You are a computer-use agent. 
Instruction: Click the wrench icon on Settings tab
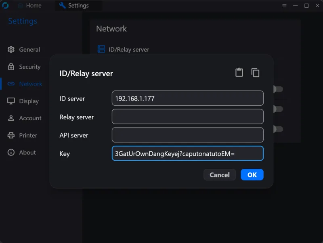point(63,5)
